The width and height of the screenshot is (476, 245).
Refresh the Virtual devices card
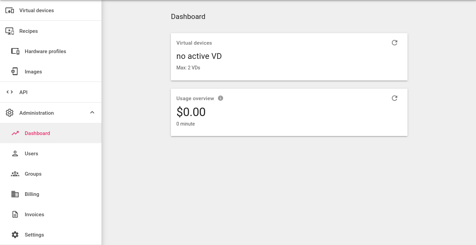(394, 43)
